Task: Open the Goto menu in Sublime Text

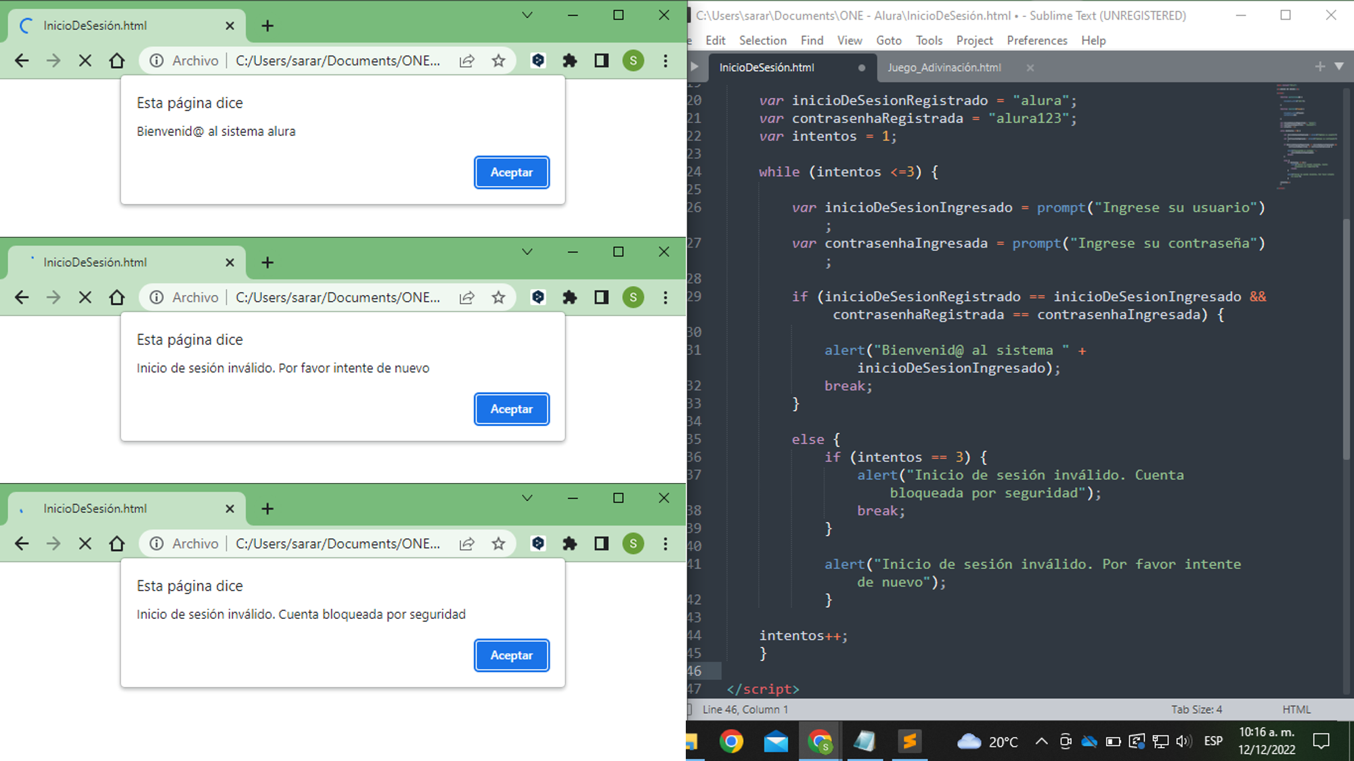Action: 889,41
